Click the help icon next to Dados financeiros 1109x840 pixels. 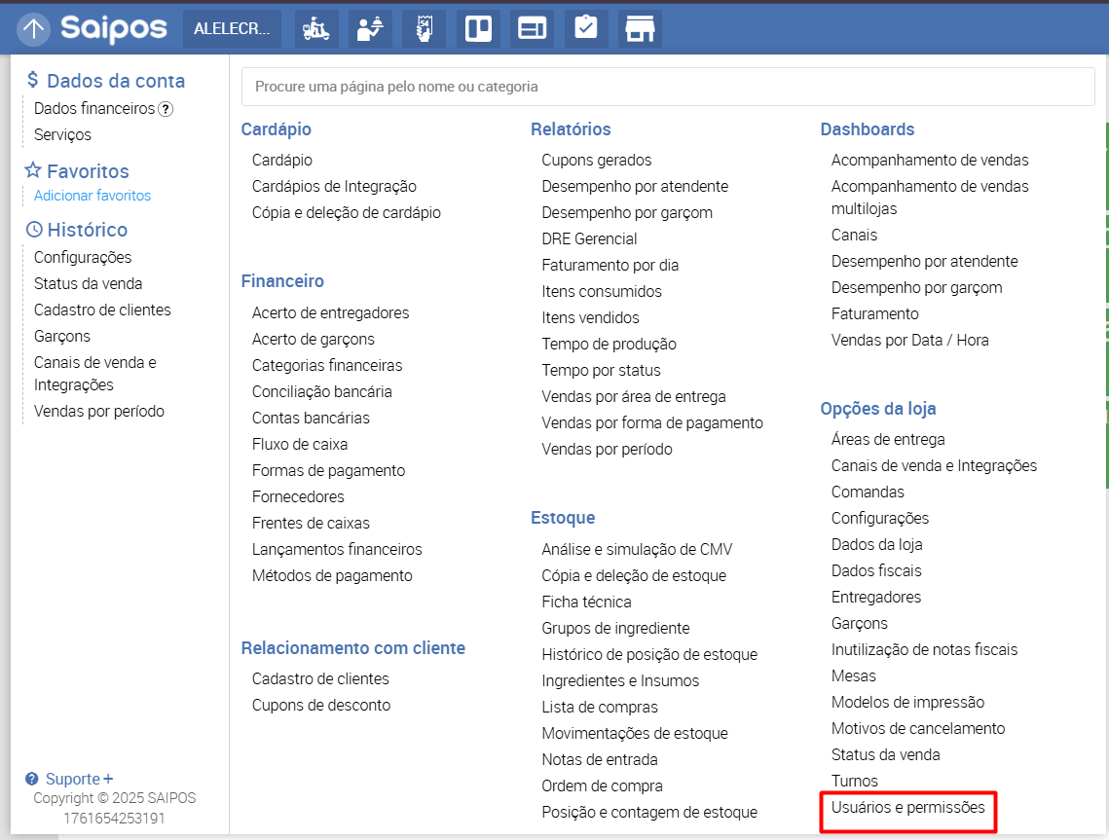tap(166, 109)
